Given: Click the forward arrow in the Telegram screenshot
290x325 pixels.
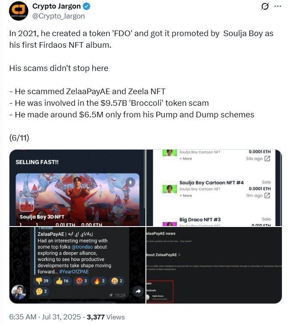Looking at the screenshot, I should [x=139, y=291].
